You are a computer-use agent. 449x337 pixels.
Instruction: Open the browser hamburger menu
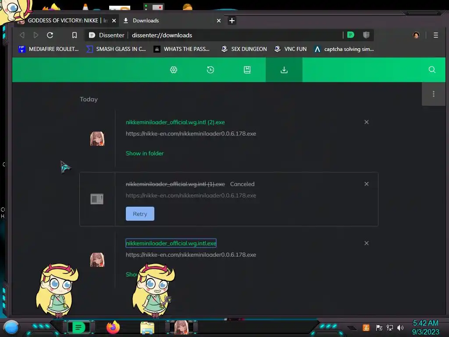point(436,35)
